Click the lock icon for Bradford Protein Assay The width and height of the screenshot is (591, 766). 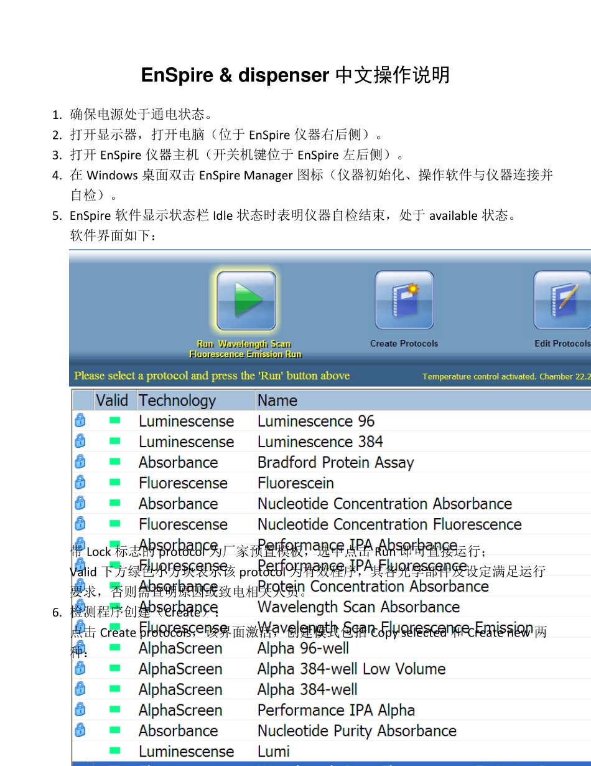[80, 462]
